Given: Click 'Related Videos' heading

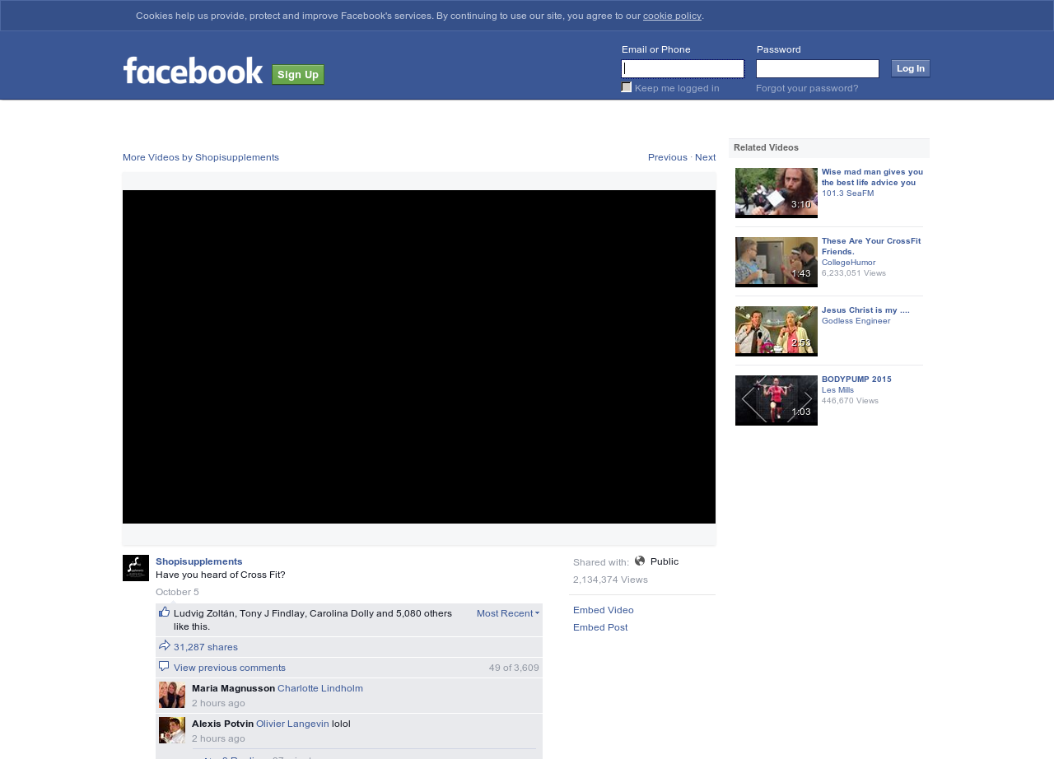Looking at the screenshot, I should point(766,147).
